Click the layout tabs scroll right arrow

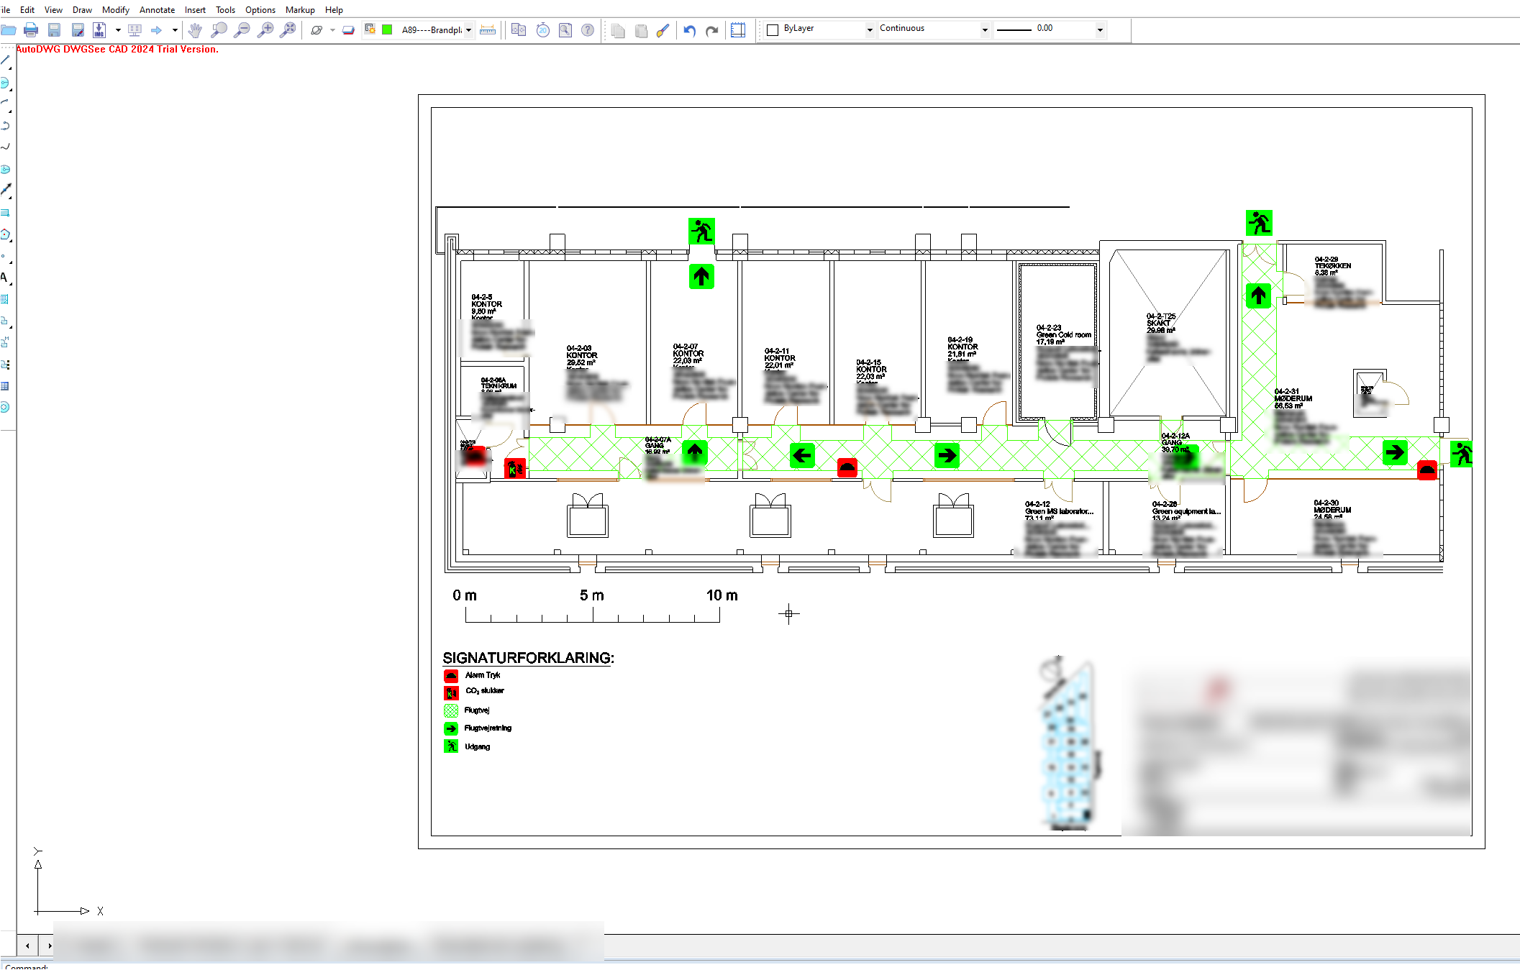click(49, 946)
